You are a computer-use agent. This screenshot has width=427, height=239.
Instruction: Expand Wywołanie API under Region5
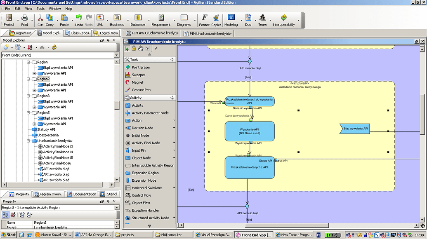(34, 124)
